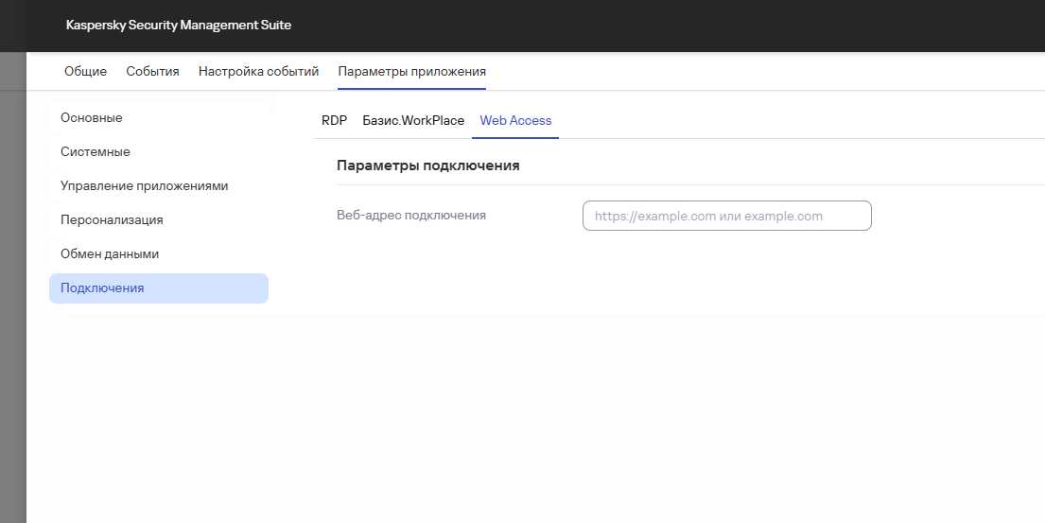The width and height of the screenshot is (1045, 523).
Task: Select the Web Access sub-tab
Action: (x=515, y=121)
